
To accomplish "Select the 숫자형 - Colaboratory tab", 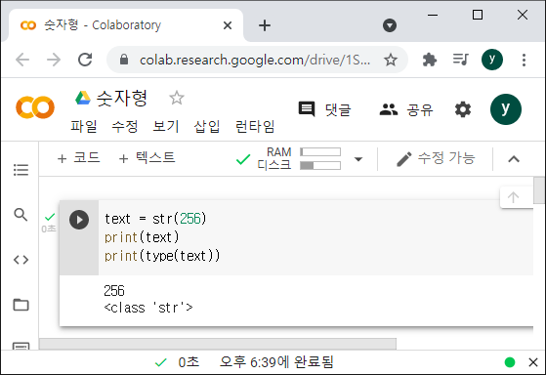I will coord(126,25).
